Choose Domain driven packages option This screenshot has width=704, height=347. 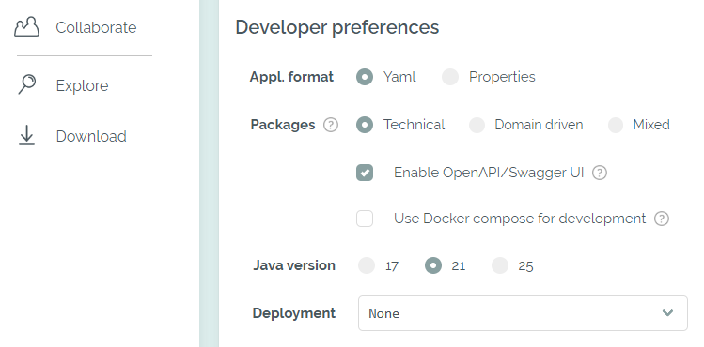pyautogui.click(x=477, y=125)
